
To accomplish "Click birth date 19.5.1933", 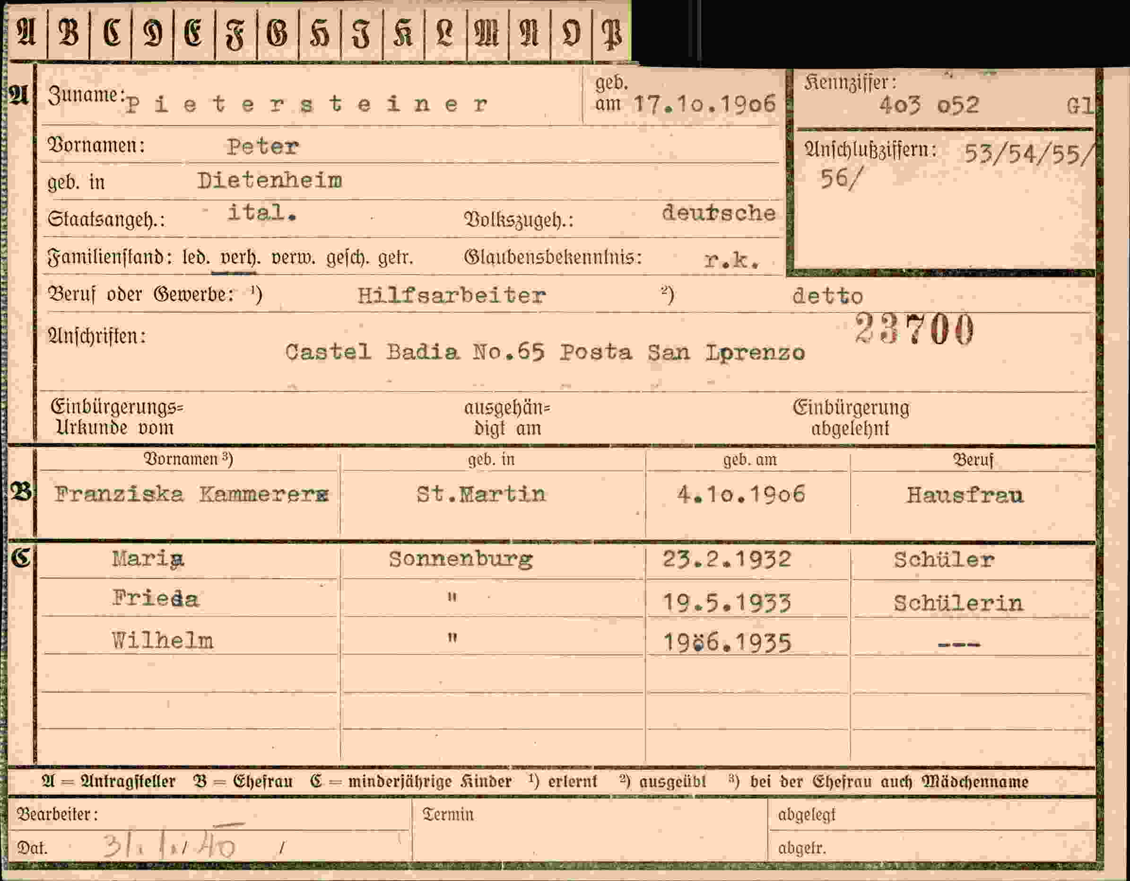I will (727, 603).
